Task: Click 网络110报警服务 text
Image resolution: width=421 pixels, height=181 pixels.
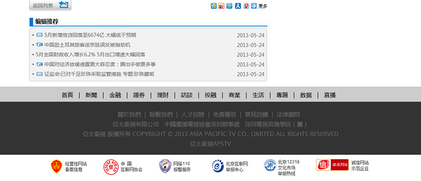Action: [x=182, y=167]
